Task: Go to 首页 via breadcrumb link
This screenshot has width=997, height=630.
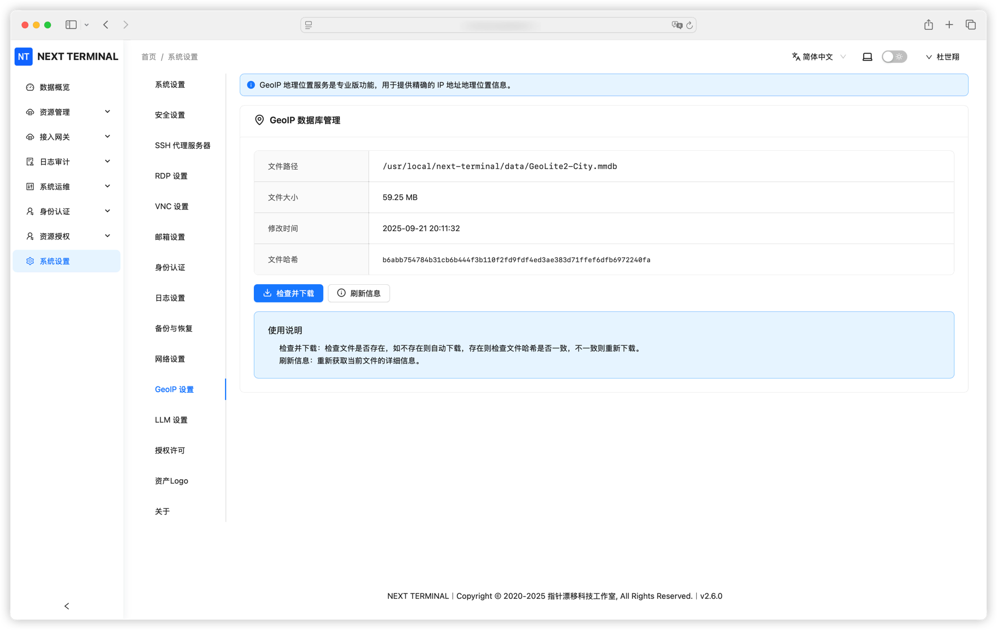Action: tap(149, 57)
